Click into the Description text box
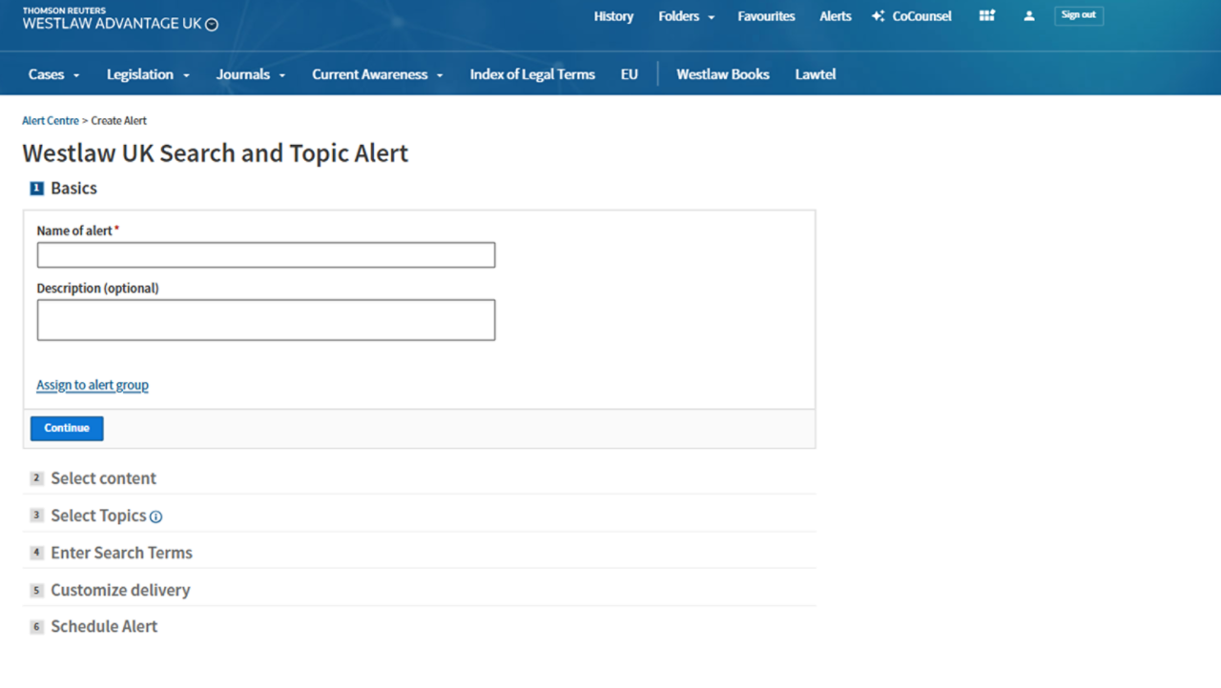The width and height of the screenshot is (1221, 688). tap(265, 320)
